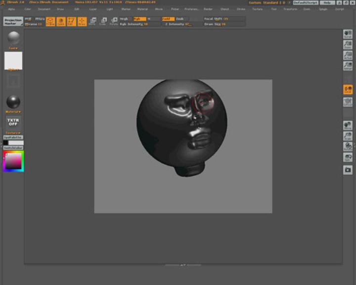The height and width of the screenshot is (285, 356).
Task: Open the Document menu
Action: tap(44, 9)
